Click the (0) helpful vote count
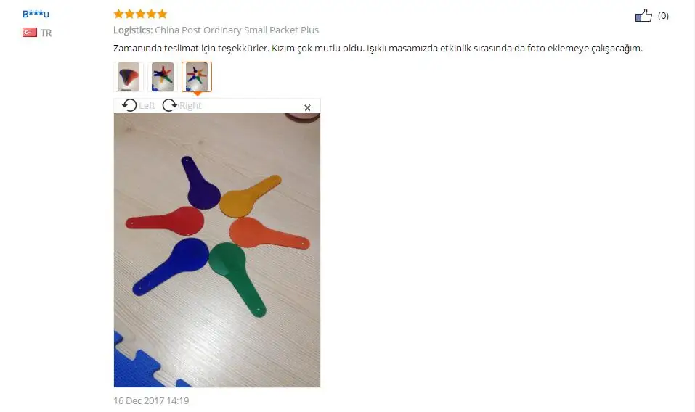 click(x=663, y=16)
